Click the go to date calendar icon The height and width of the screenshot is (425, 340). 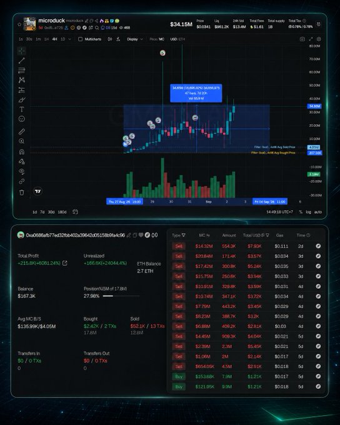click(75, 212)
